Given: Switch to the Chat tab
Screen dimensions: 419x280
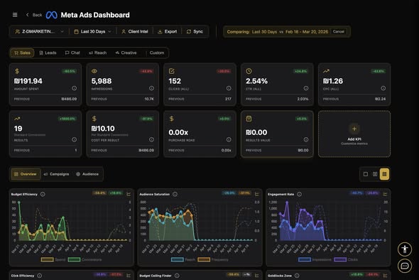Looking at the screenshot, I should (x=72, y=53).
